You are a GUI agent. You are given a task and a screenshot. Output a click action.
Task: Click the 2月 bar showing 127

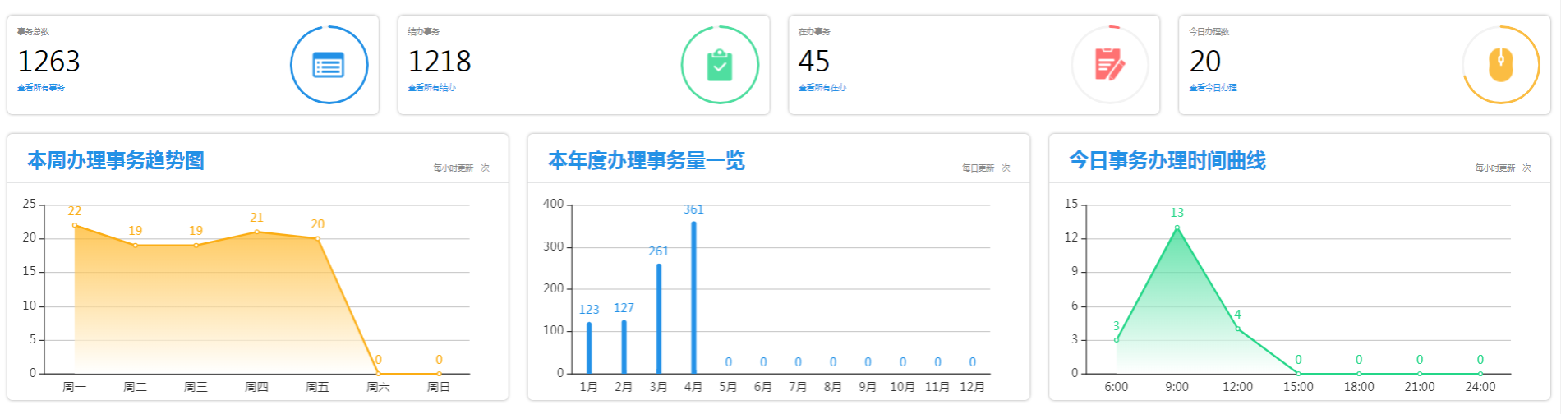pyautogui.click(x=624, y=347)
